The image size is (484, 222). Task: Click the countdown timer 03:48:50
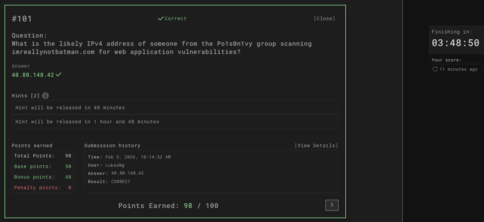(456, 43)
